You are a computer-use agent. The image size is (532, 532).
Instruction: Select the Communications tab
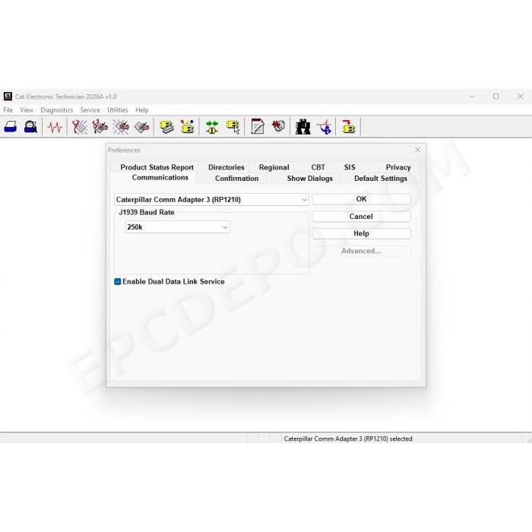(x=160, y=177)
